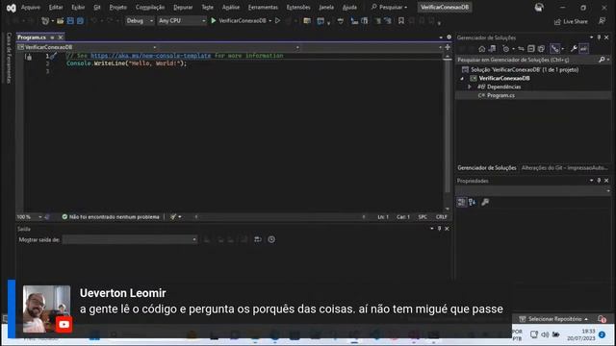Click search magnifier in Solution Explorer box
This screenshot has height=346, width=616.
[x=602, y=60]
